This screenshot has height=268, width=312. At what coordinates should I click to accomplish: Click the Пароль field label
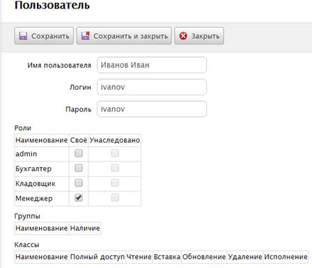[79, 109]
